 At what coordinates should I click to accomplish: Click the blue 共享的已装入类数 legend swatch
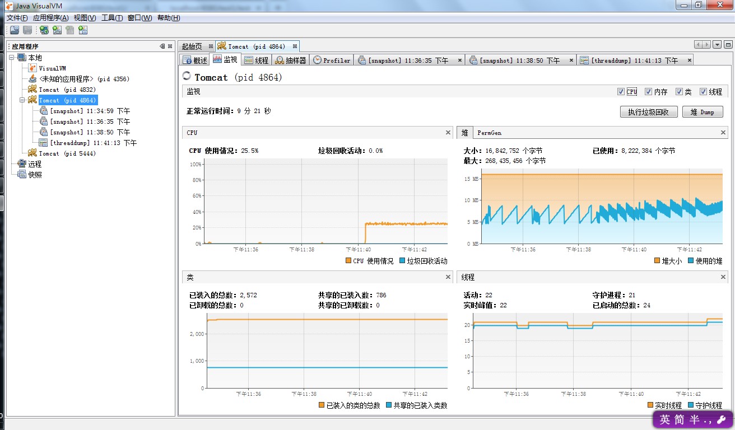tap(389, 405)
